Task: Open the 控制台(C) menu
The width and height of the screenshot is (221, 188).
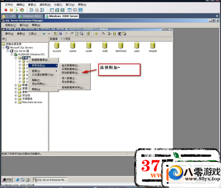Action: (11, 25)
